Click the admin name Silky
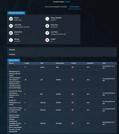 (x=57, y=67)
